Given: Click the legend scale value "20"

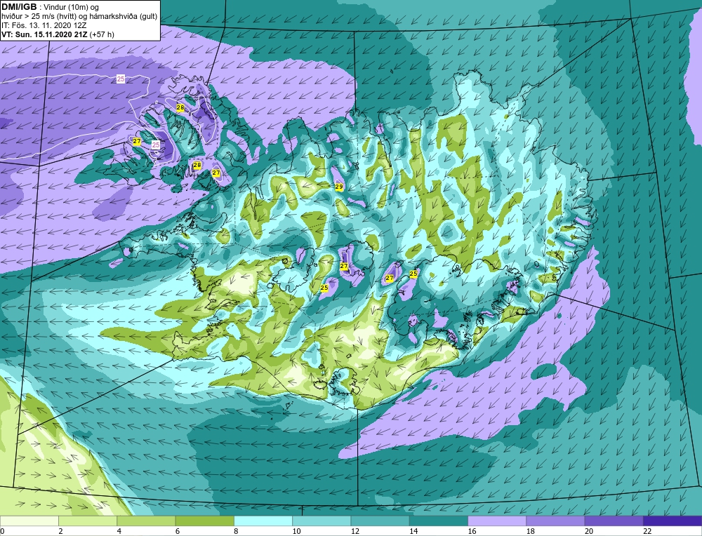Looking at the screenshot, I should tap(589, 531).
